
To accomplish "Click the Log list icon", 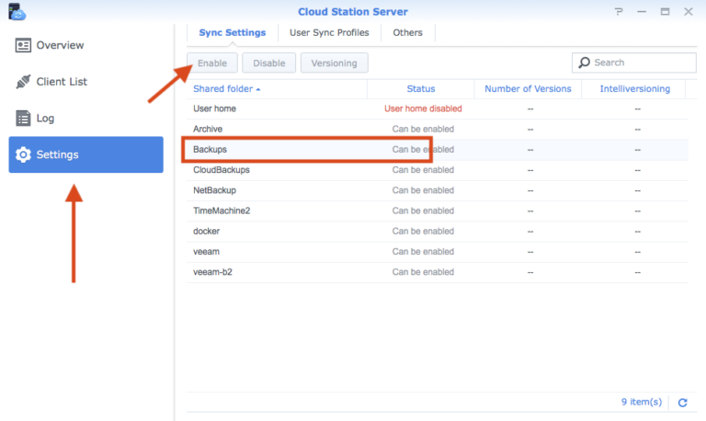I will point(23,118).
